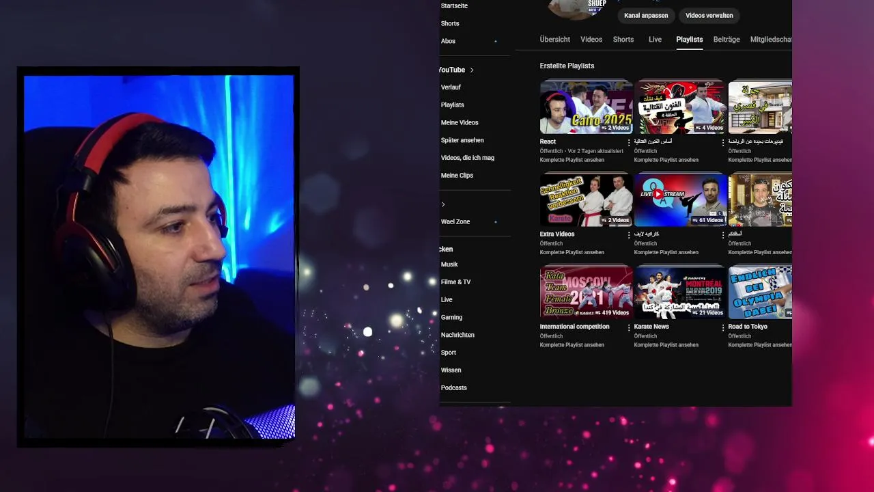Open Meine Clips in the sidebar
This screenshot has width=874, height=492.
(x=457, y=176)
